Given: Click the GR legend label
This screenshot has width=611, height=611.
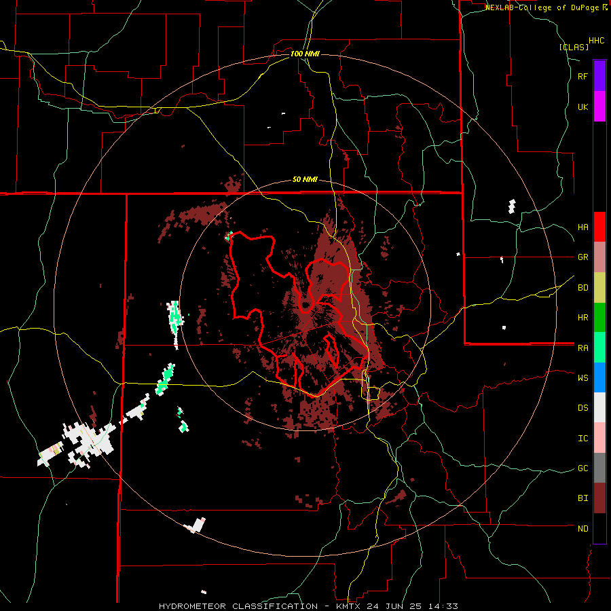Looking at the screenshot, I should coord(582,257).
